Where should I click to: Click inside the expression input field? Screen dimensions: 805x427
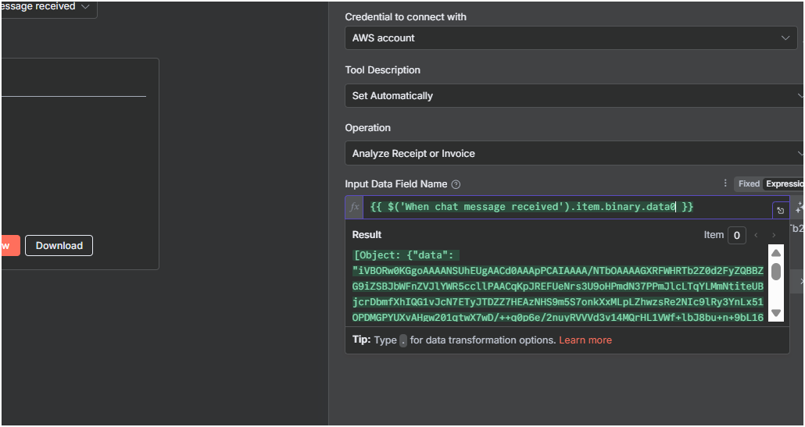click(563, 207)
